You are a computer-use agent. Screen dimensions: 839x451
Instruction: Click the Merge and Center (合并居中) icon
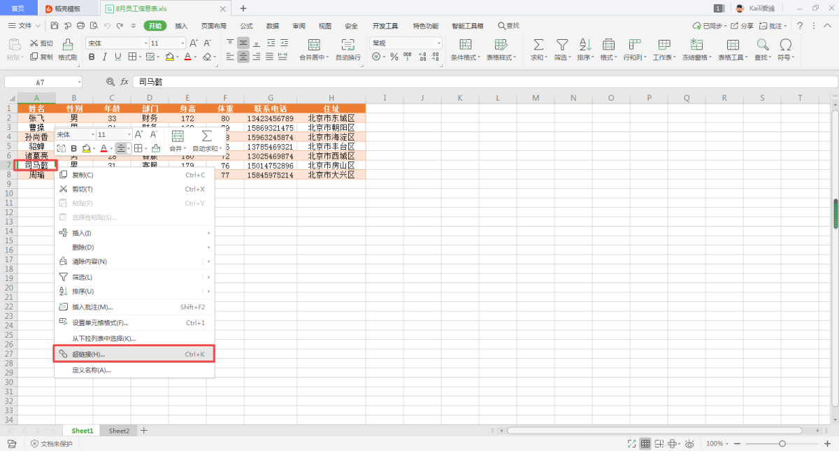313,45
